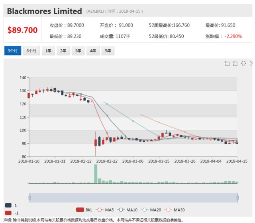Click the dashed brush select icon
Screen dimensions: 255x223
pos(243,64)
